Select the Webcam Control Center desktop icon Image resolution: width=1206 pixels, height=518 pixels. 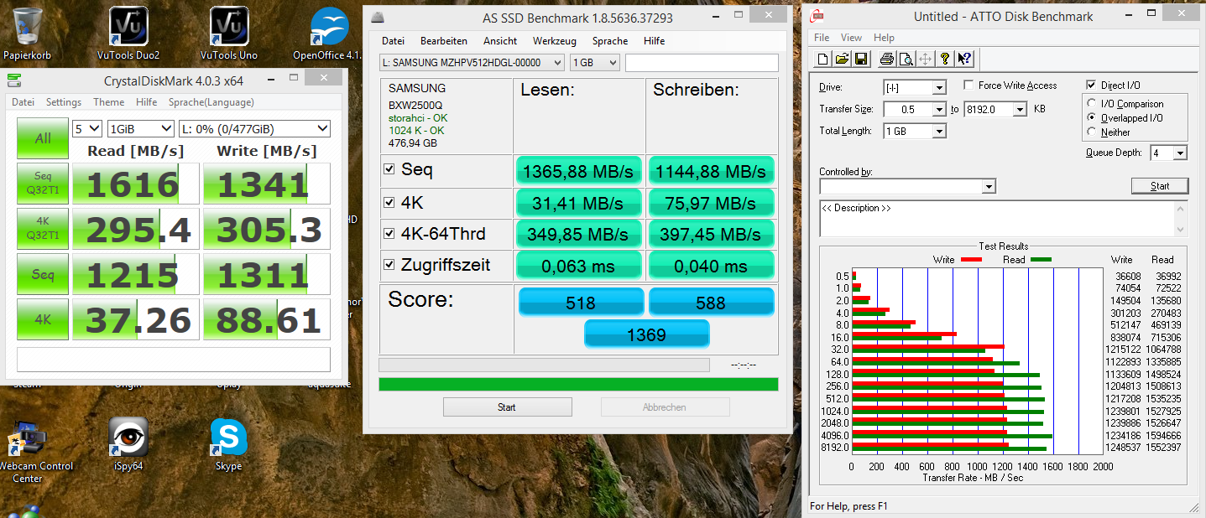28,453
